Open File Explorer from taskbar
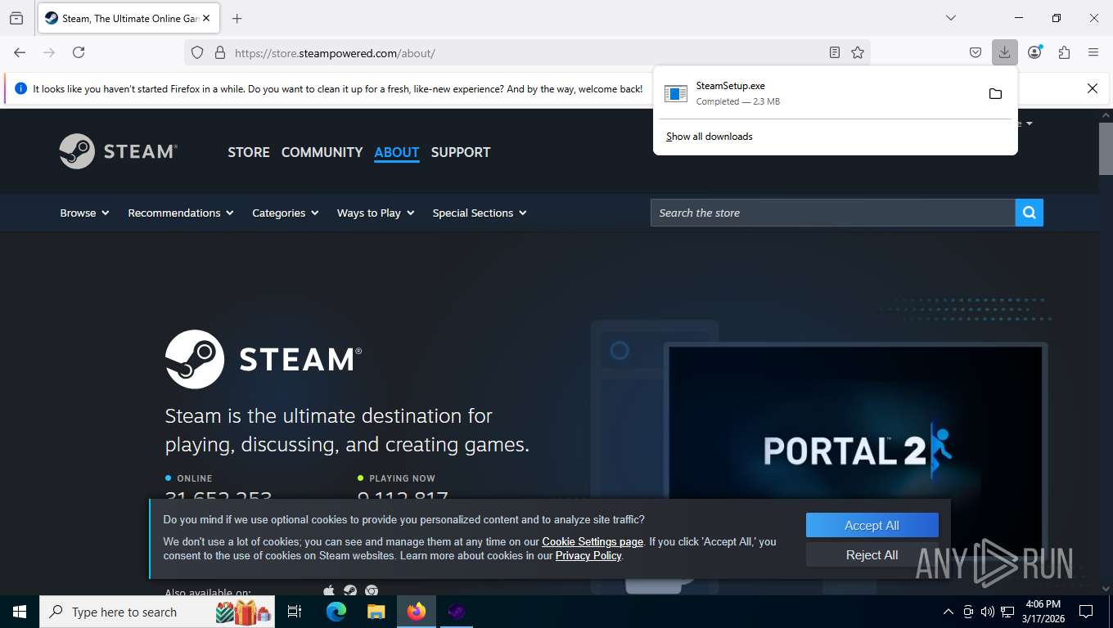The width and height of the screenshot is (1113, 628). click(376, 612)
